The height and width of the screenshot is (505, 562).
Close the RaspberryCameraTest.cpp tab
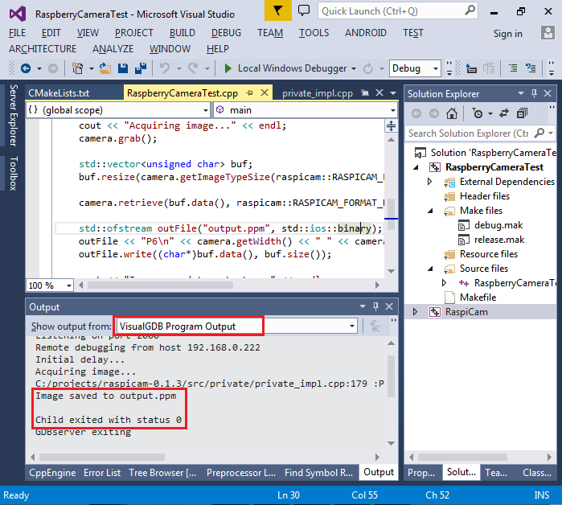265,92
